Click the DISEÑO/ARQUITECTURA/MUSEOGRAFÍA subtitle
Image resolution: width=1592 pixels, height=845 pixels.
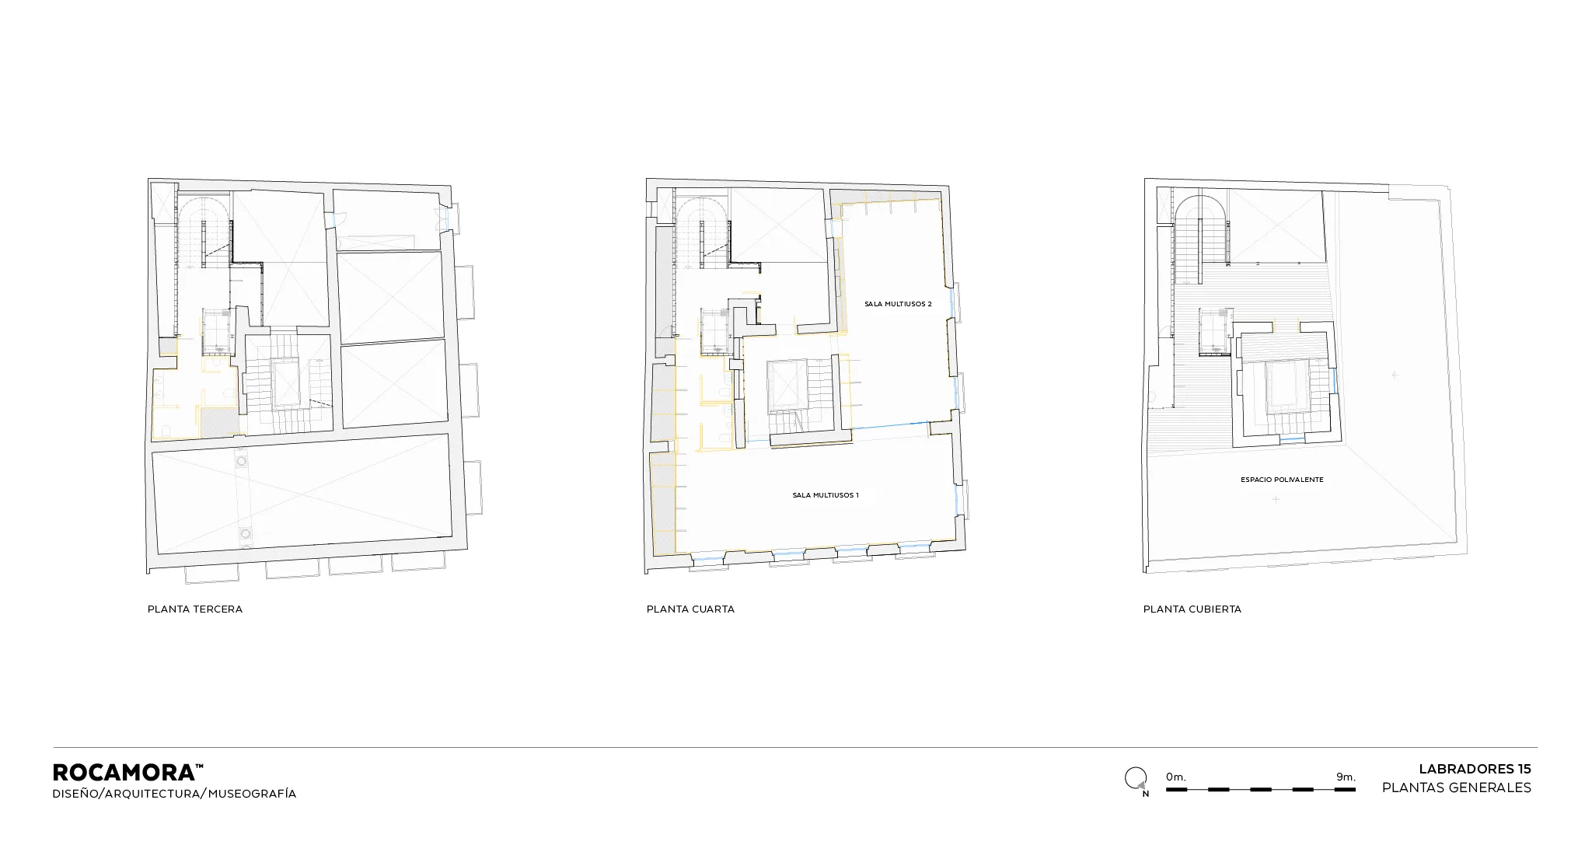click(x=174, y=794)
